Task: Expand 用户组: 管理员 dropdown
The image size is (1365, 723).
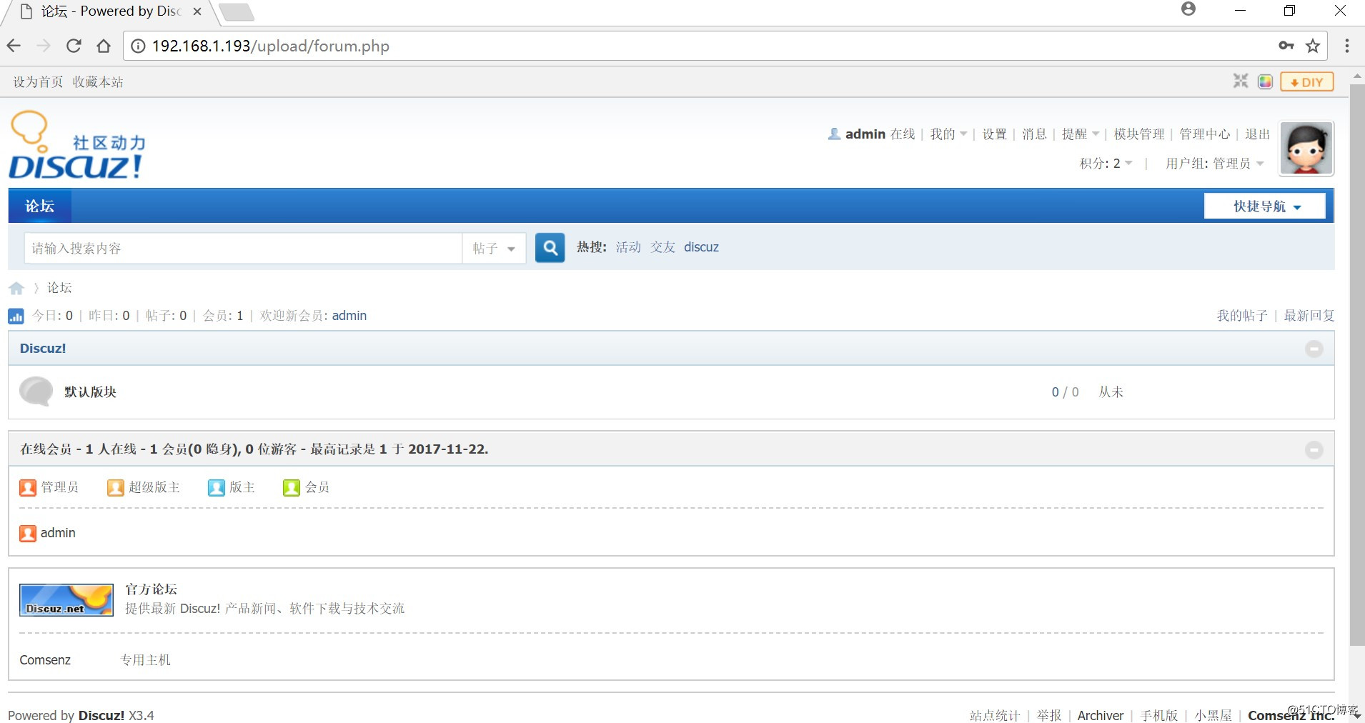Action: tap(1214, 164)
